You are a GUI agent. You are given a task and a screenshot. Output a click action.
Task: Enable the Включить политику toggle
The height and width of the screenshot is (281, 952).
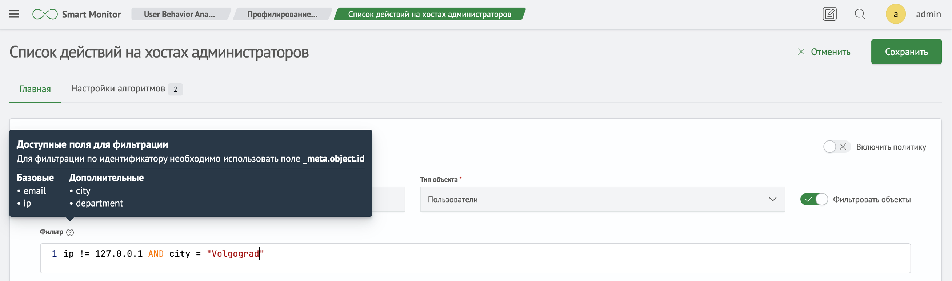coord(836,147)
